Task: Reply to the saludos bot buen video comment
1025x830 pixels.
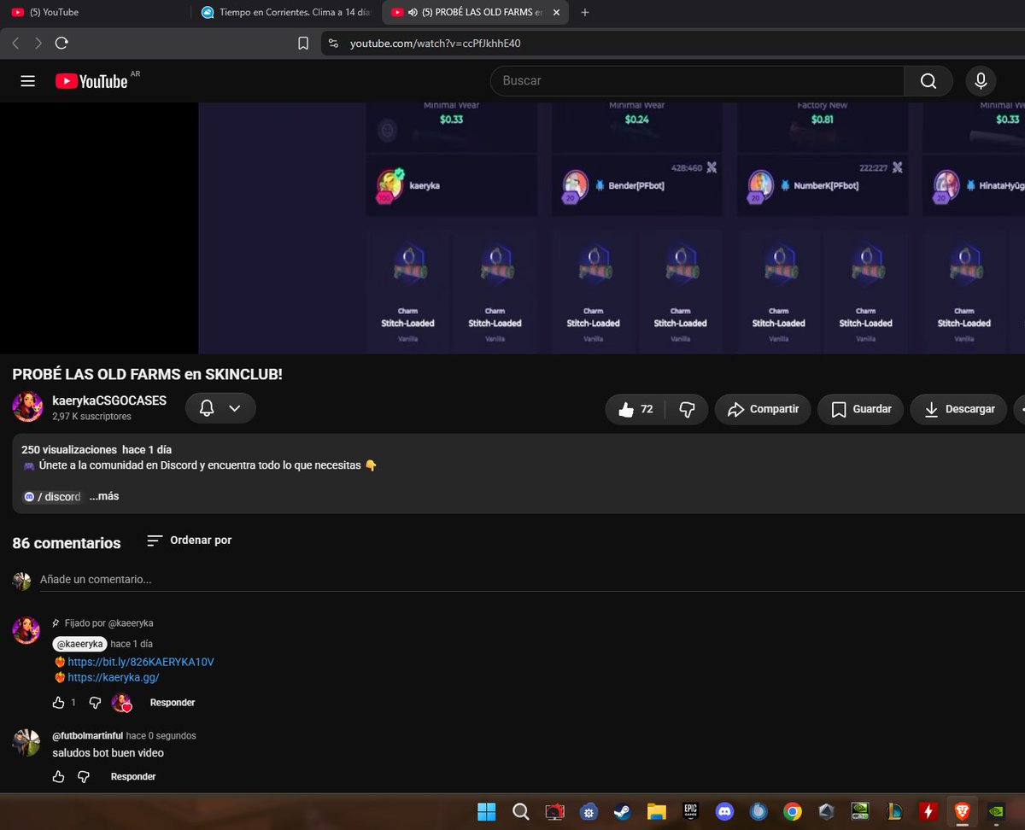Action: [133, 777]
